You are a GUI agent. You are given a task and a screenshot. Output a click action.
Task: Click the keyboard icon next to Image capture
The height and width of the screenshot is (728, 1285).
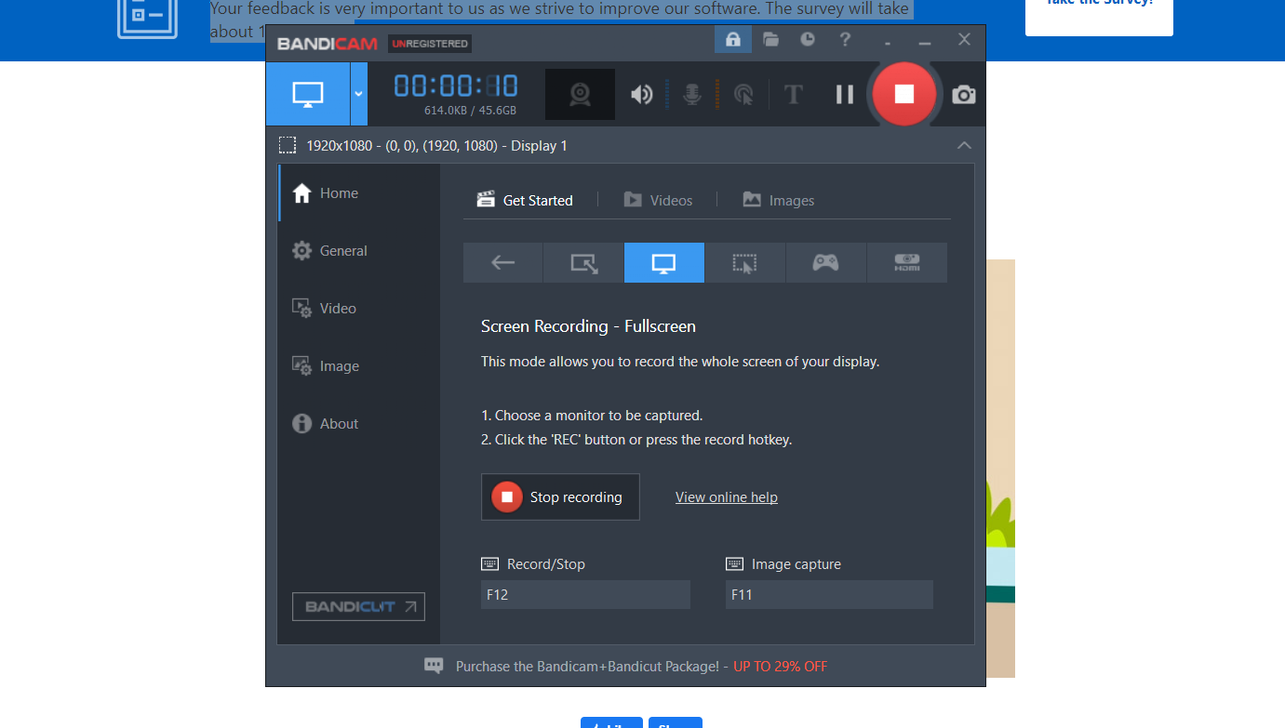[x=734, y=563]
